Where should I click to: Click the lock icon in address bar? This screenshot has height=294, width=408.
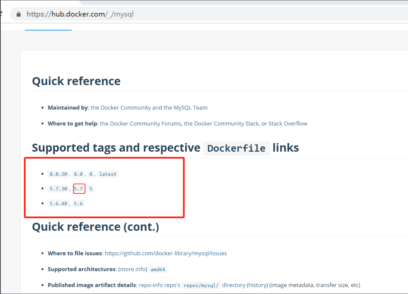pyautogui.click(x=18, y=14)
